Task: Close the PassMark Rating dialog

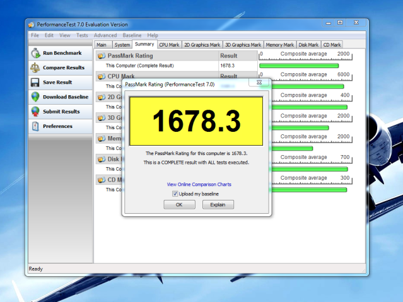Action: 259,82
